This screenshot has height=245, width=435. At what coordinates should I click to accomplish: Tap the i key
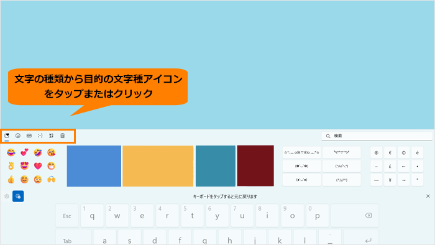[267, 216]
